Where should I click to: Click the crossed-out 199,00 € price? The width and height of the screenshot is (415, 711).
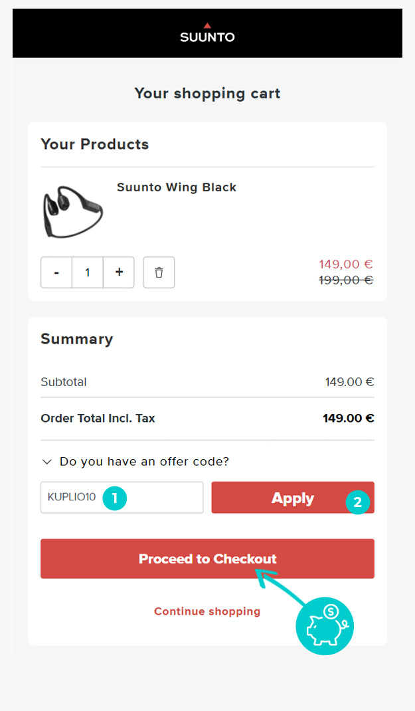point(346,280)
